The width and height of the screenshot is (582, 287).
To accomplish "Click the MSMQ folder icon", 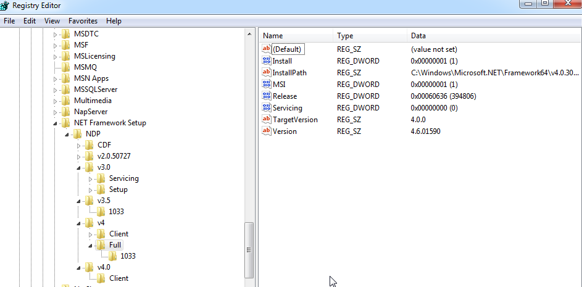I will 65,67.
